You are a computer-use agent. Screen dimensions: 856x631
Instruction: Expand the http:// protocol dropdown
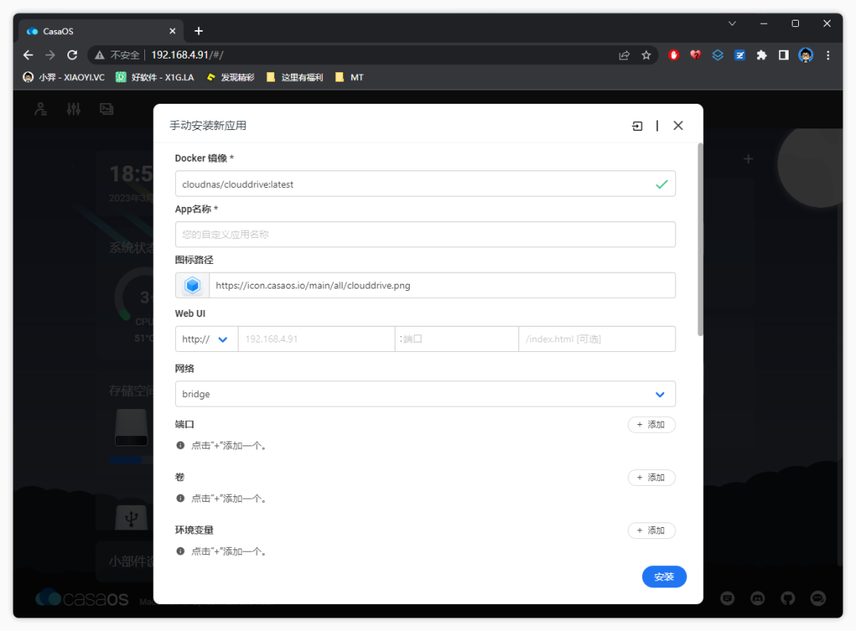click(x=207, y=339)
